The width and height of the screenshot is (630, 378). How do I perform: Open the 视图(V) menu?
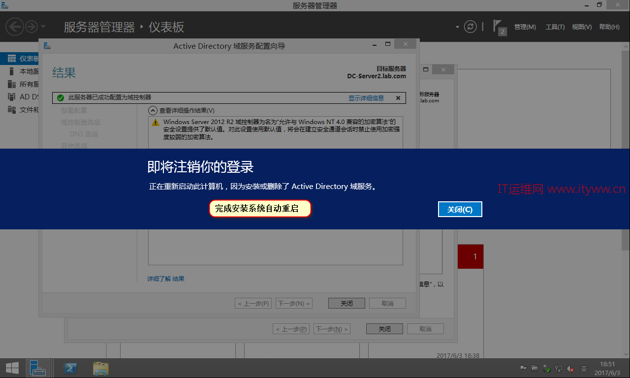coord(582,27)
